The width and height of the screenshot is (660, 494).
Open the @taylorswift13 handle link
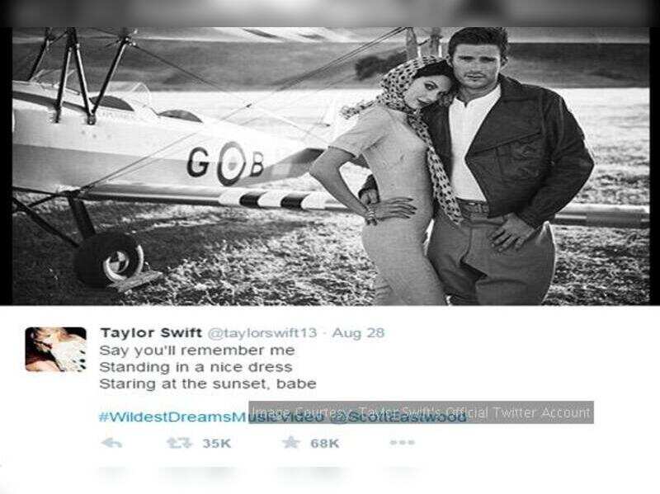262,333
